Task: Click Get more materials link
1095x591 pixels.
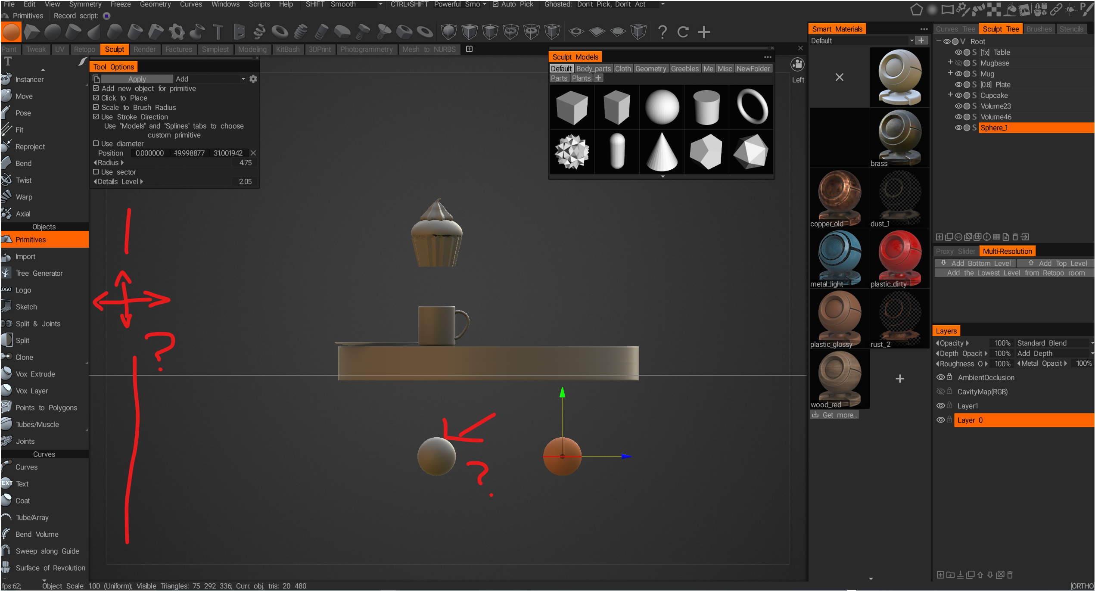Action: (834, 415)
